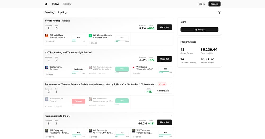Viewport: 265px width, 139px height.
Task: Select Yes for Trump say "October 7th"
Action: (122, 132)
